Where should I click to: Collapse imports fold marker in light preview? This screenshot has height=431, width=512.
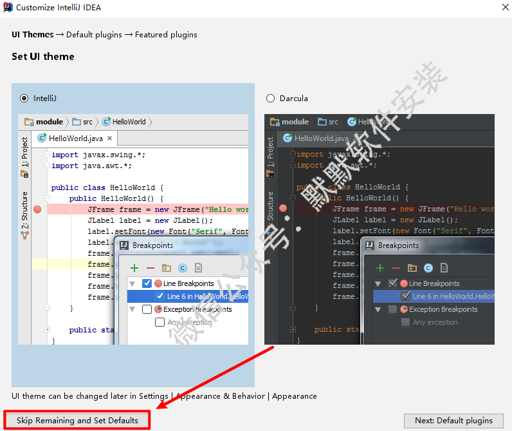pyautogui.click(x=47, y=155)
